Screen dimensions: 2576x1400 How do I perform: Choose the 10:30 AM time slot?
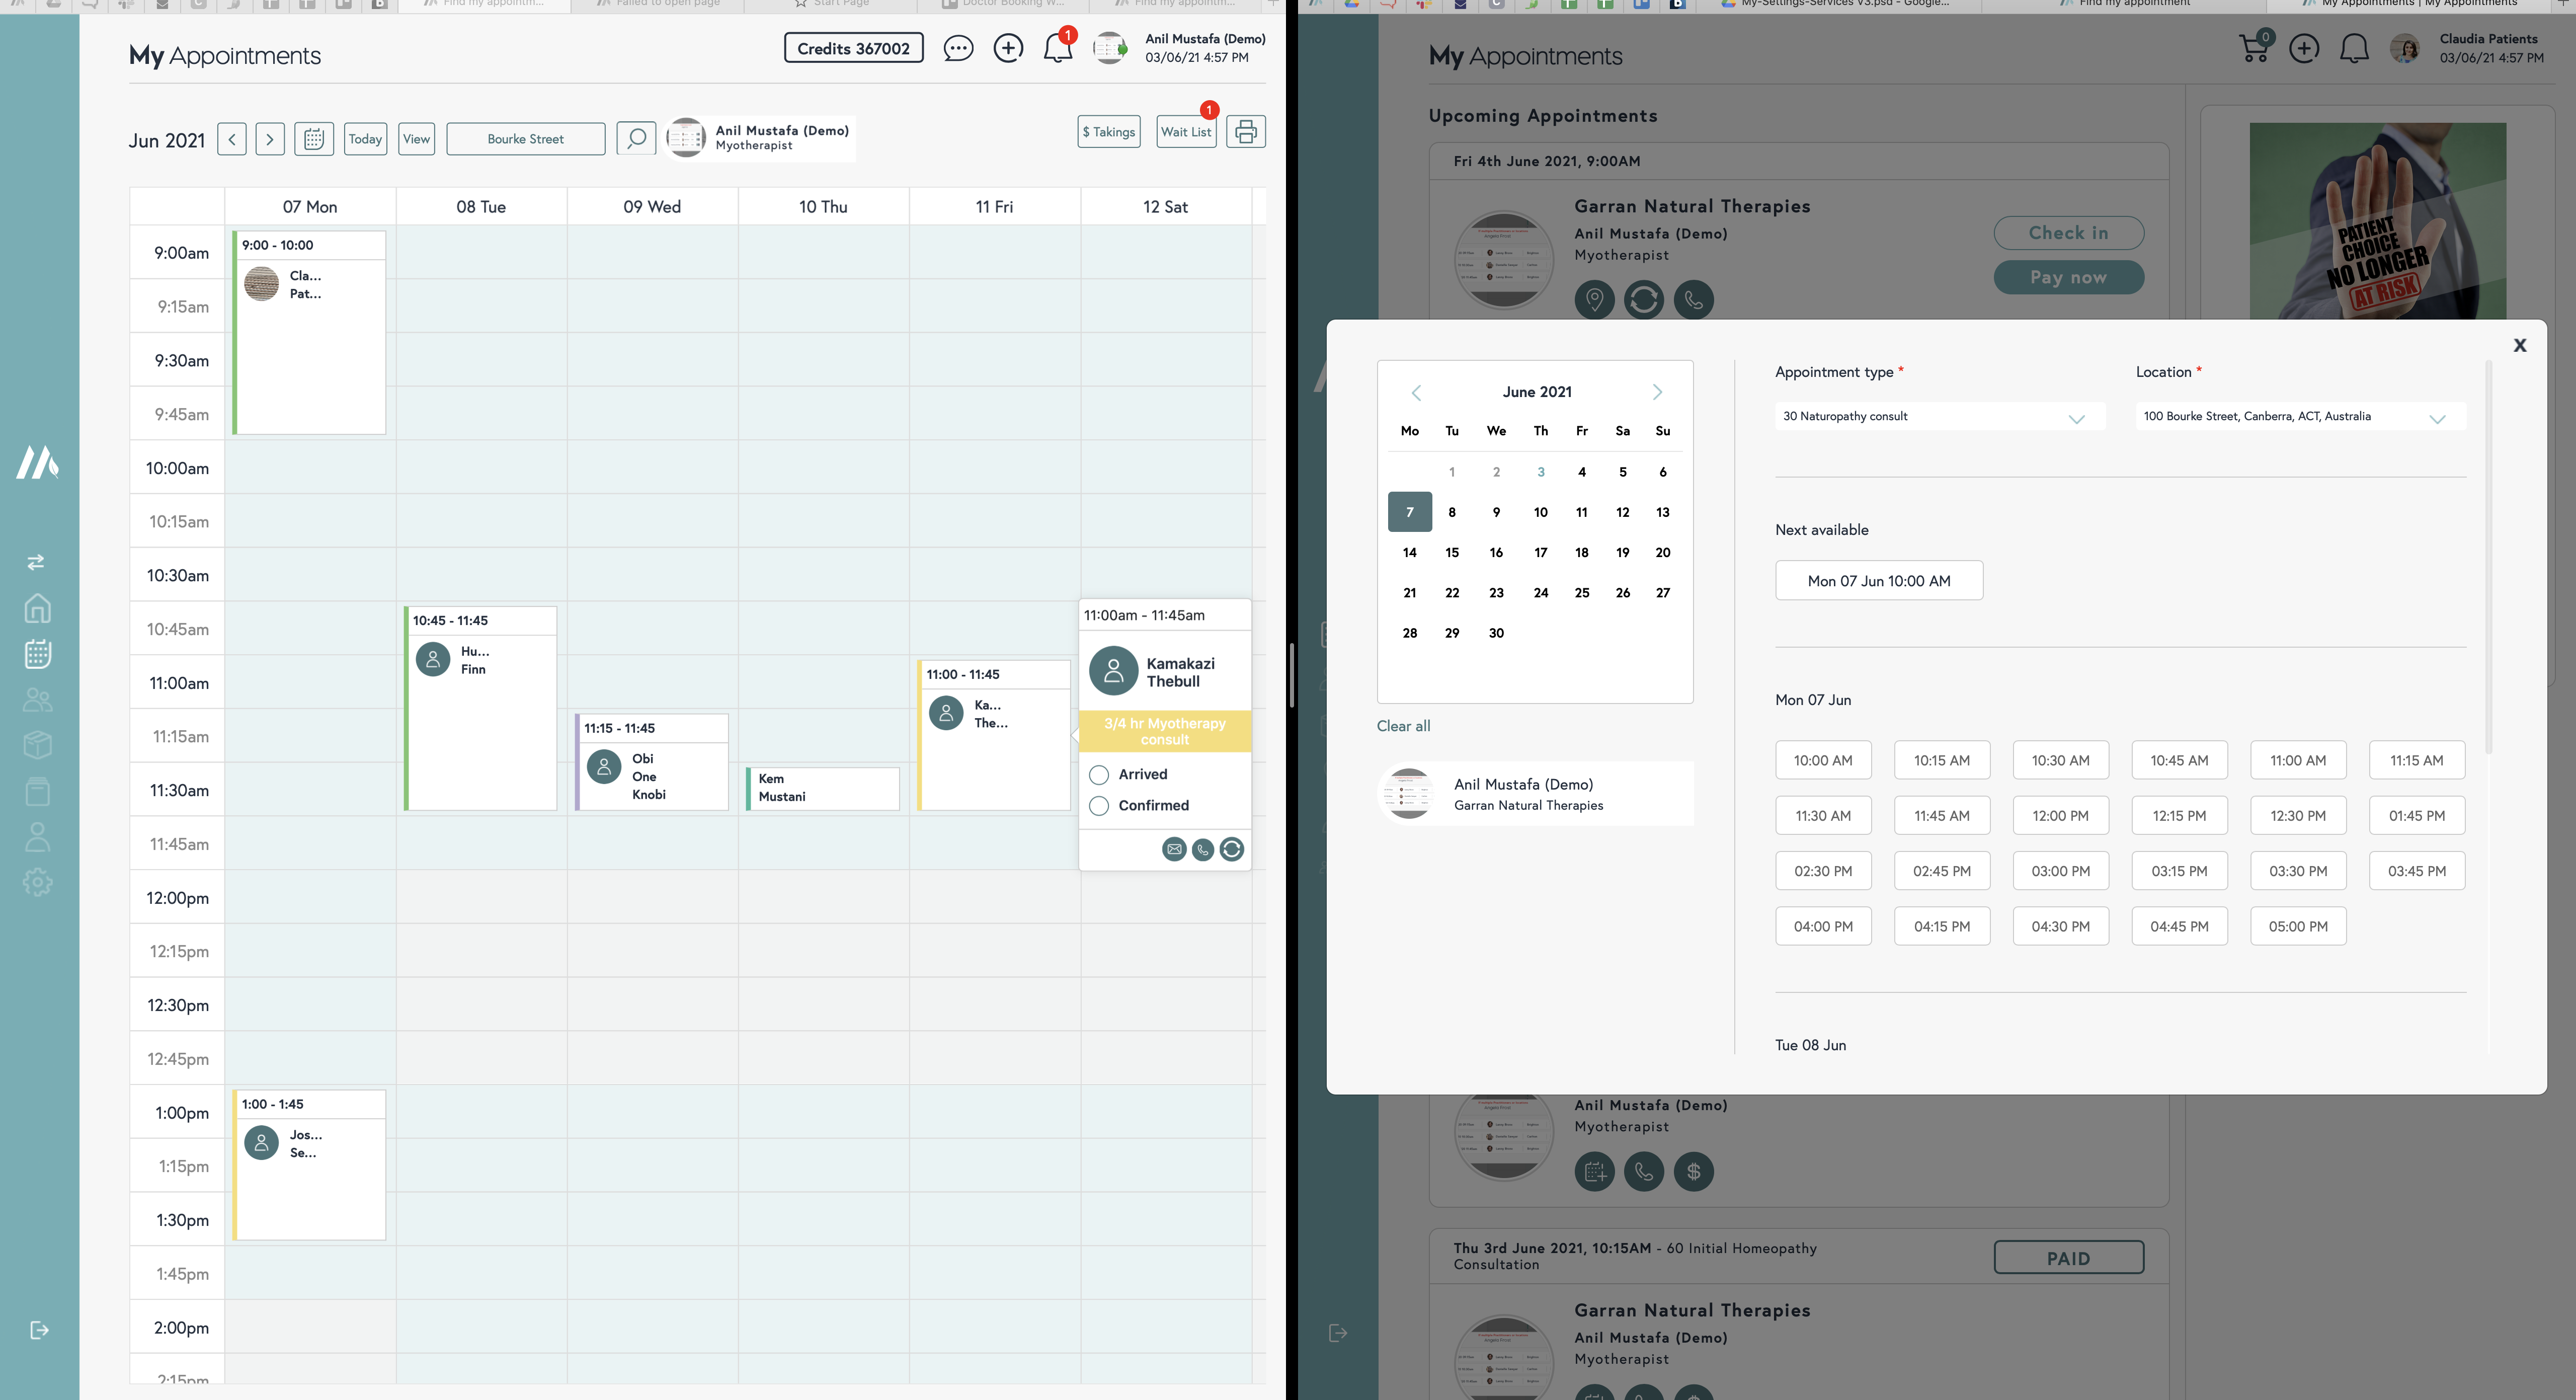click(2060, 760)
